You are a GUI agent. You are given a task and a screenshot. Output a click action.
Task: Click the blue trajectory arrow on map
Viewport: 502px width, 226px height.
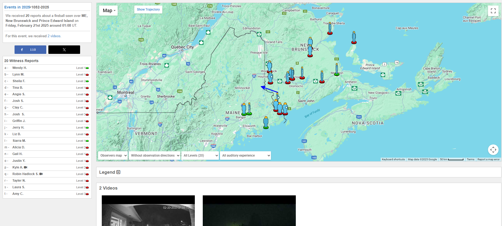pos(269,89)
